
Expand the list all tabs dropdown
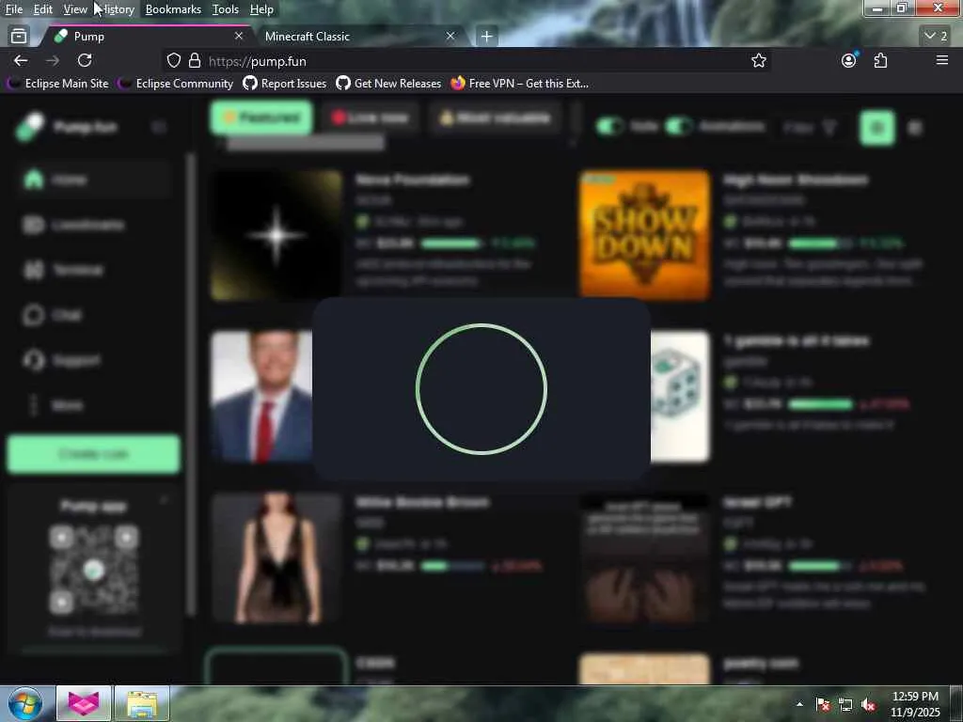(x=936, y=37)
